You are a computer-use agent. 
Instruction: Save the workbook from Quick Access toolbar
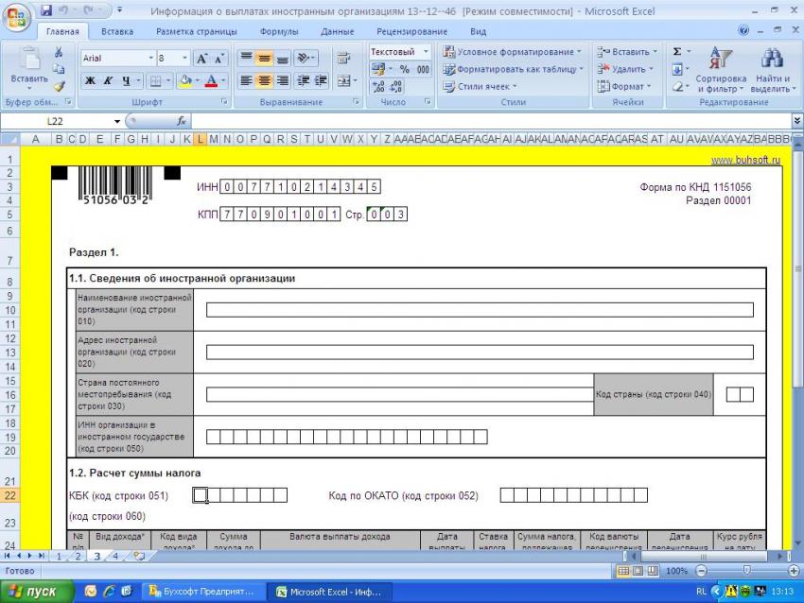[x=46, y=10]
